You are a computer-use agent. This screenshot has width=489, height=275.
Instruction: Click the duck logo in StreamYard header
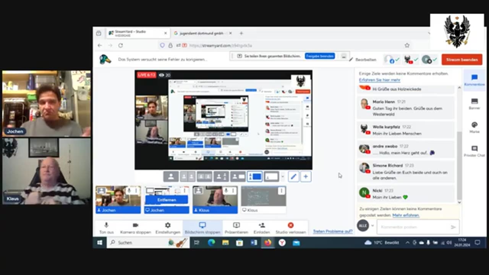(x=105, y=59)
